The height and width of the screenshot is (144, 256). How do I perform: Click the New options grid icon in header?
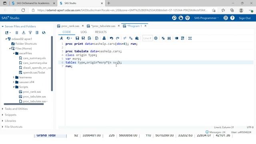[x=188, y=18]
